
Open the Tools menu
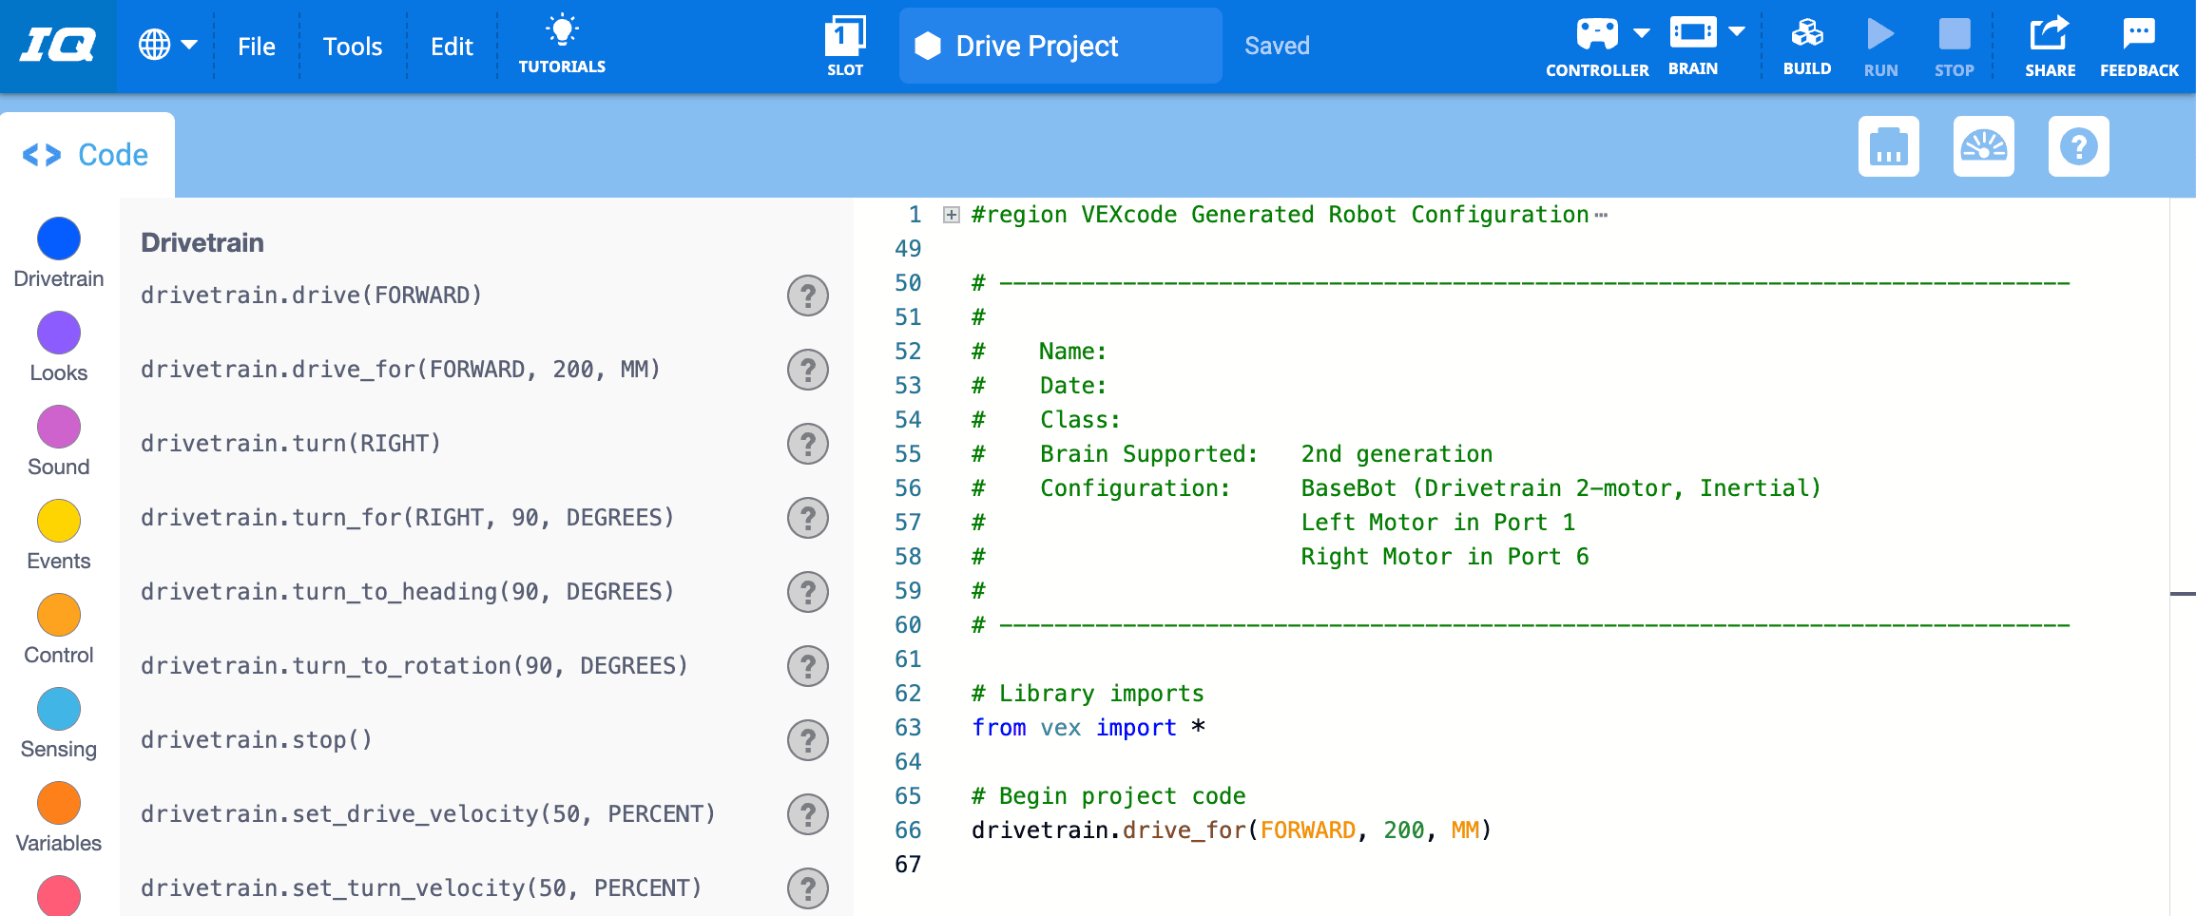coord(352,46)
